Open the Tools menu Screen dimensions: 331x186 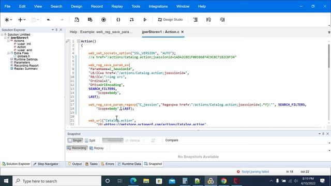(x=136, y=6)
